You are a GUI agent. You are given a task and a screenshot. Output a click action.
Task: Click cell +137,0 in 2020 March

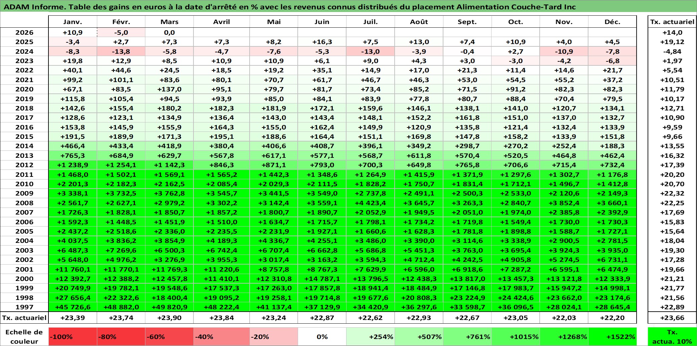pyautogui.click(x=169, y=89)
